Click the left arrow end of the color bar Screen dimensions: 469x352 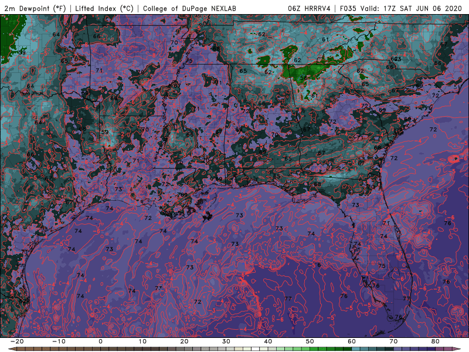tap(12, 348)
